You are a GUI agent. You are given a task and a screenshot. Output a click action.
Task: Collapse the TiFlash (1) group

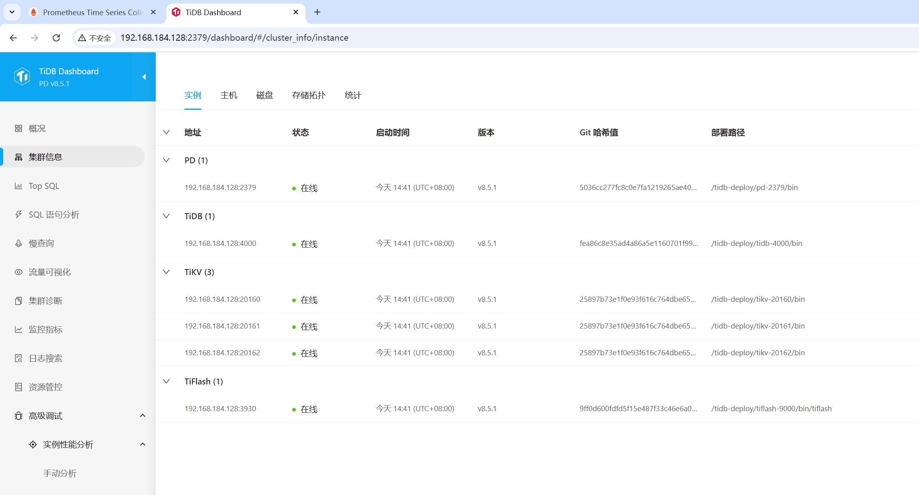click(166, 381)
